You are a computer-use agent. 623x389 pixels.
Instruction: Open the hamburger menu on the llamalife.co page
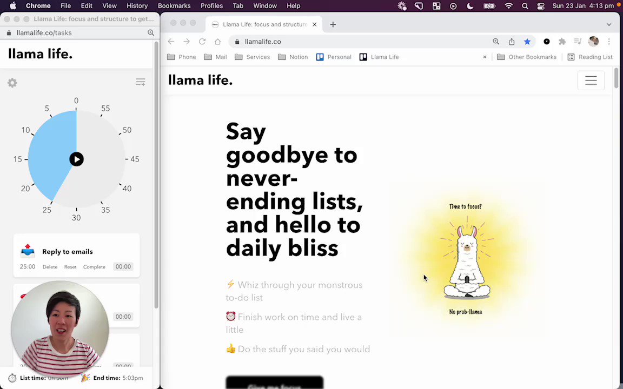pyautogui.click(x=591, y=80)
